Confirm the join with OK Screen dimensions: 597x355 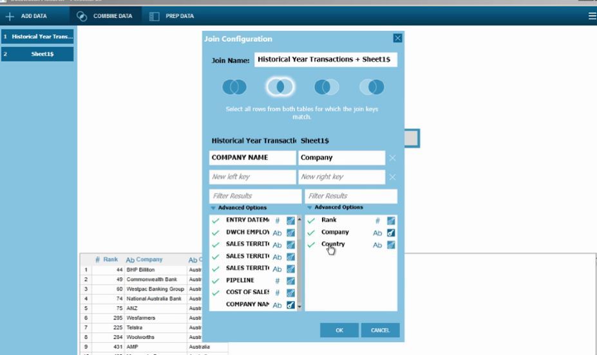click(x=339, y=330)
